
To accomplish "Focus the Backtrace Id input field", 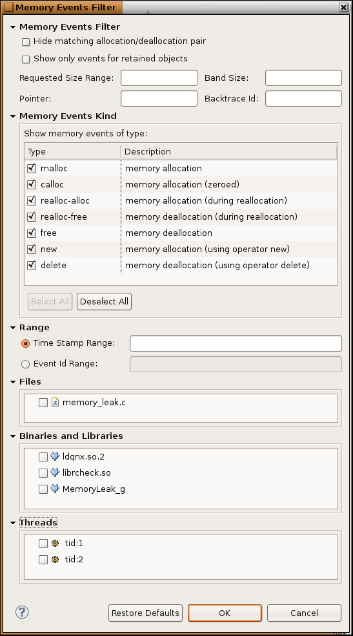I will 303,98.
